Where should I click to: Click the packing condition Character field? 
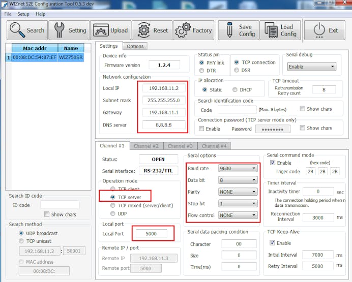tap(239, 244)
